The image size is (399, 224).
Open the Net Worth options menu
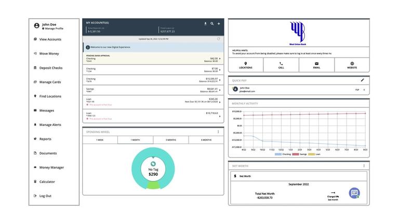click(364, 165)
